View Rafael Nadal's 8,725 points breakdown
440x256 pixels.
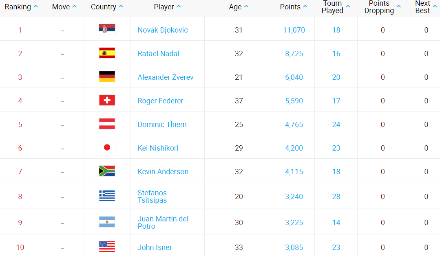click(x=294, y=53)
